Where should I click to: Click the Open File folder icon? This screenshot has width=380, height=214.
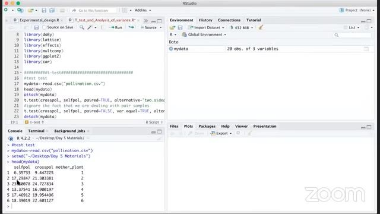[30, 11]
